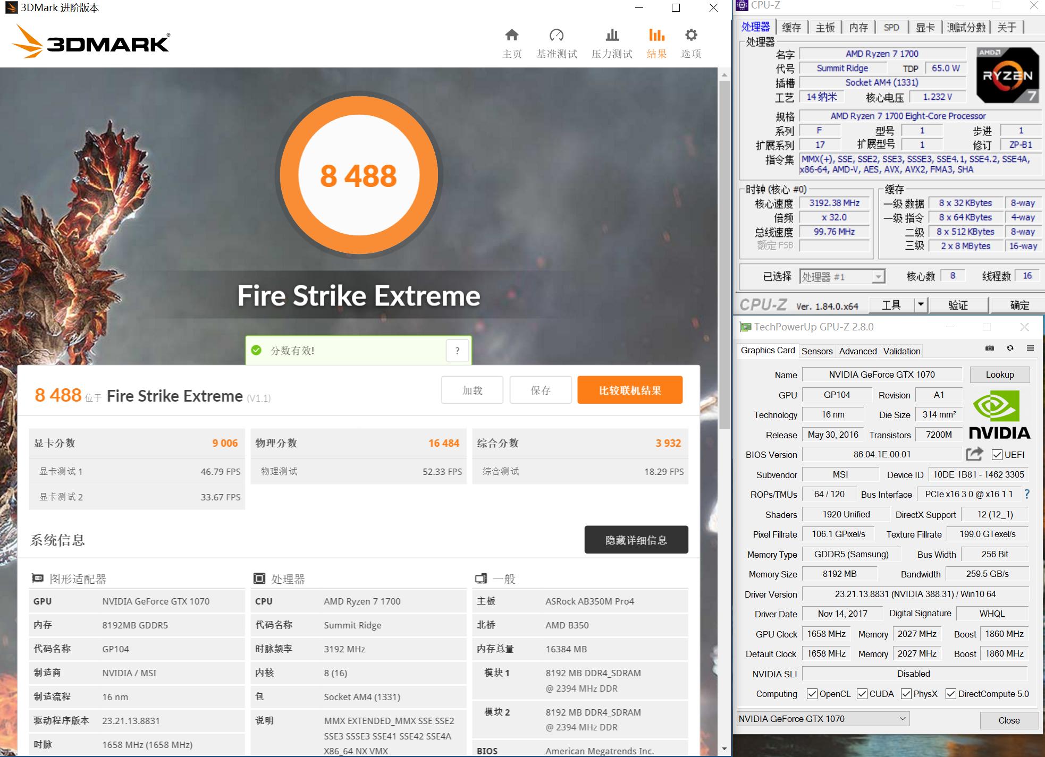Screen dimensions: 1045x757
Task: Click the graphics adapter (图形适配器) section icon
Action: pos(38,578)
